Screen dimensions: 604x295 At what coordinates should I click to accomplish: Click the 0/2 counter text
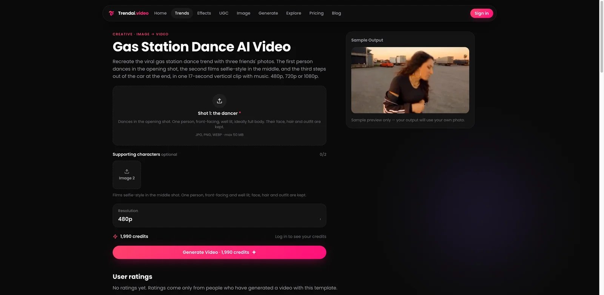pyautogui.click(x=323, y=154)
